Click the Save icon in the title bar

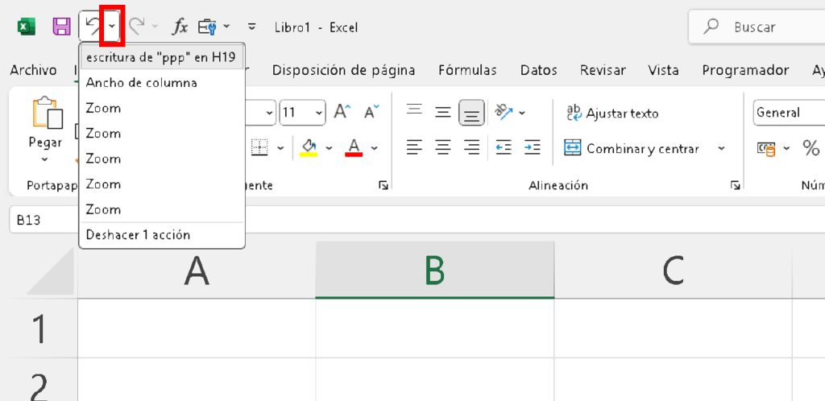point(61,27)
